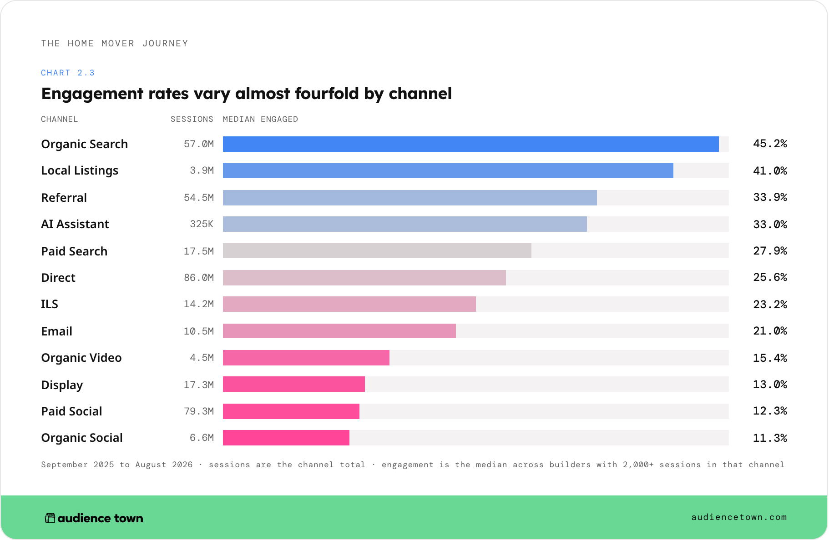This screenshot has width=829, height=540.
Task: Click the chart title about fourfold engagement
Action: point(246,94)
